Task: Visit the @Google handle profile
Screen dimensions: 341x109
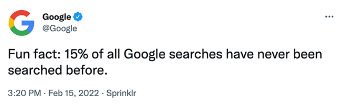Action: (60, 28)
